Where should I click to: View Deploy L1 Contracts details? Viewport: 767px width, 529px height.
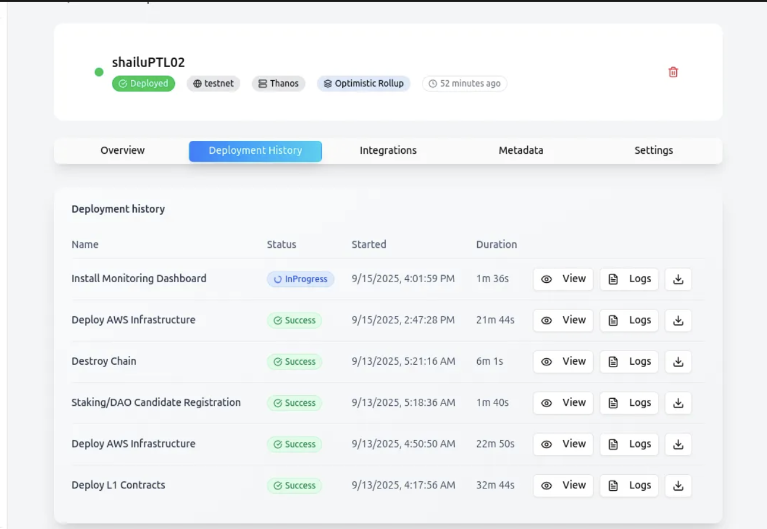563,485
